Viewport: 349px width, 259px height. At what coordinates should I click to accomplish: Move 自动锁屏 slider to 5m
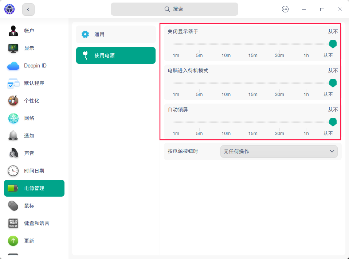point(199,122)
